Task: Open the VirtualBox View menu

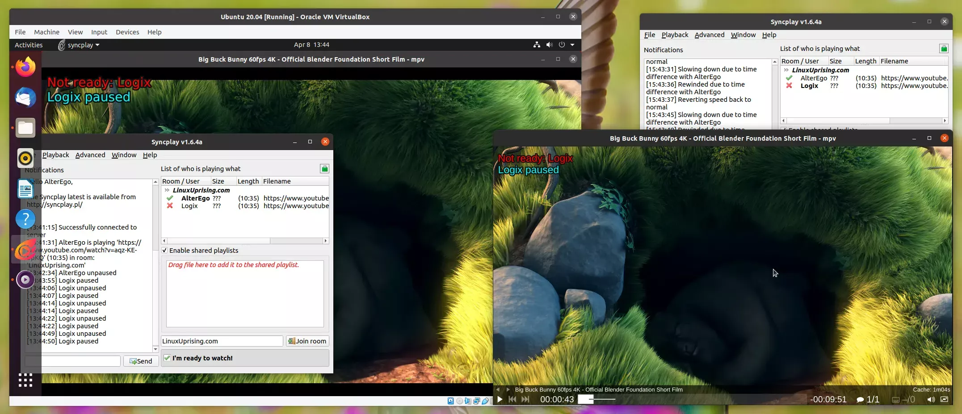Action: [75, 32]
